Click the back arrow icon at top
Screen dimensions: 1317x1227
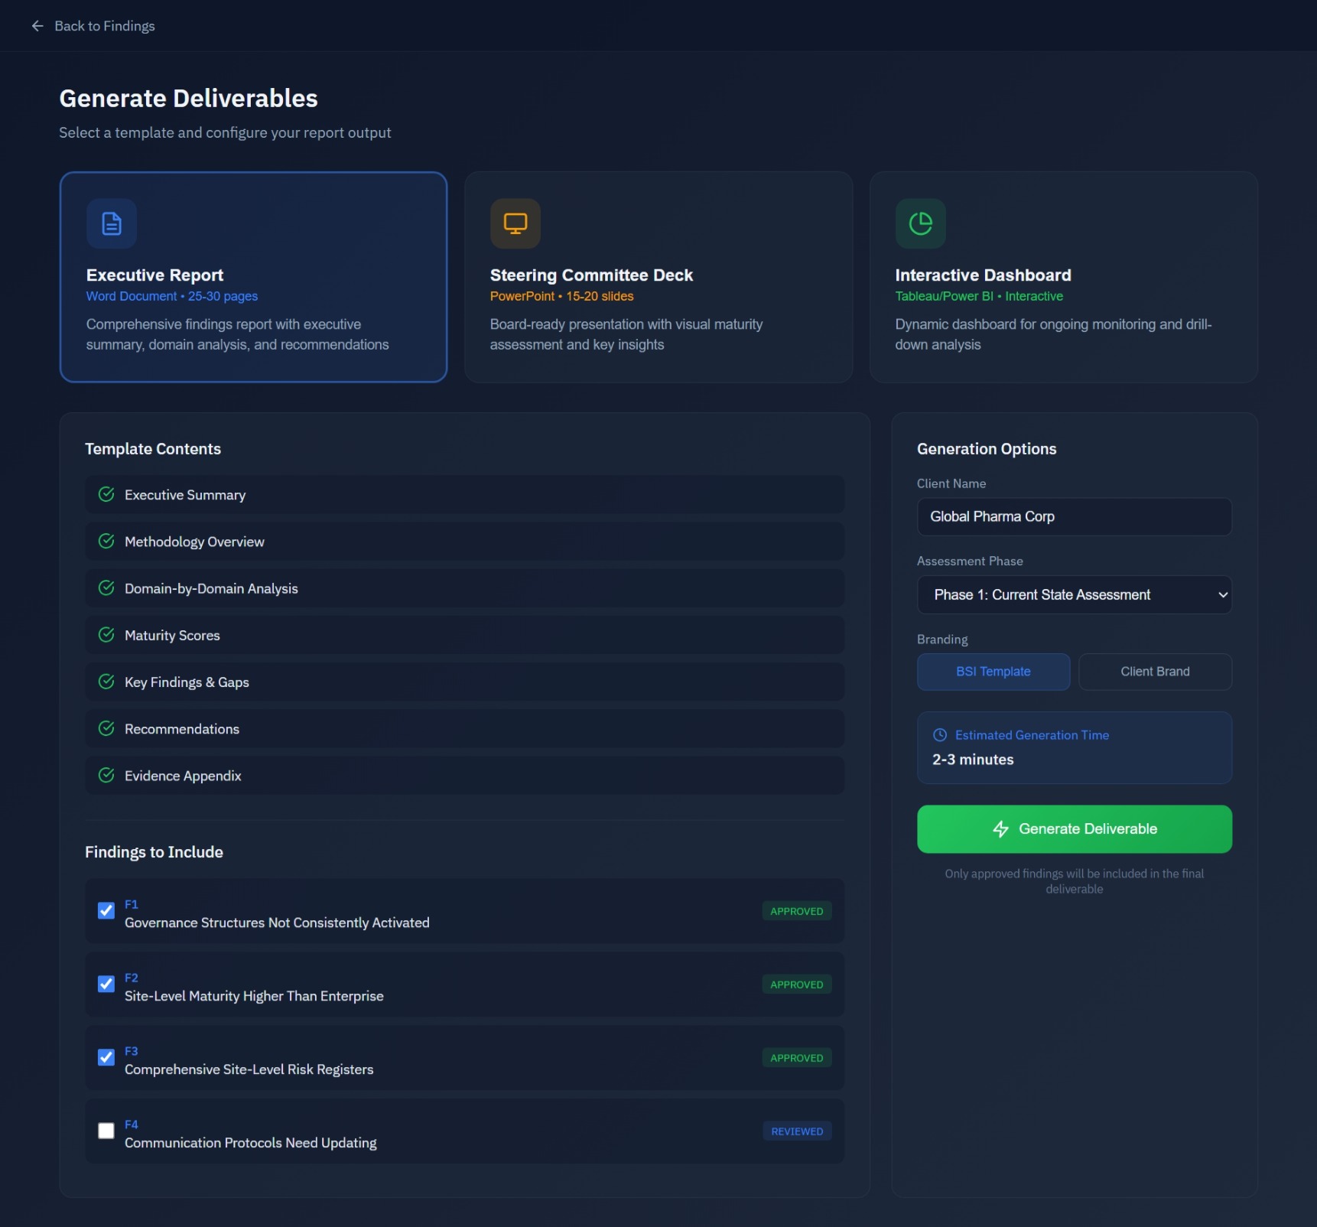pyautogui.click(x=37, y=26)
